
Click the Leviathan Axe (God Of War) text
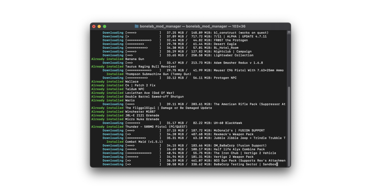(150, 93)
